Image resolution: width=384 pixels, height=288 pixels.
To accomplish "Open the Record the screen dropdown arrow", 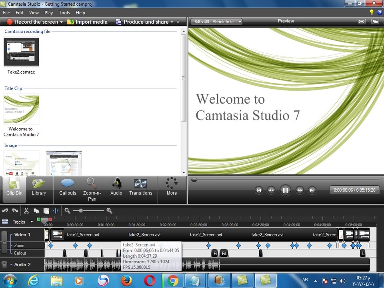I will 61,22.
